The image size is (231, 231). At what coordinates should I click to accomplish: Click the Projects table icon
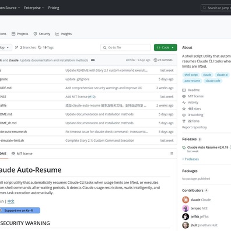pos(13,34)
